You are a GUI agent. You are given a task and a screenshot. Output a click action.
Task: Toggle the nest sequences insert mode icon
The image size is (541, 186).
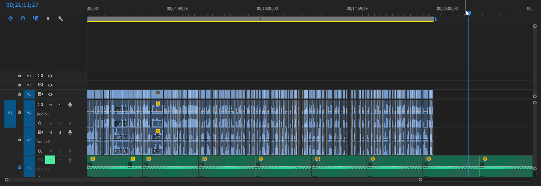point(10,18)
